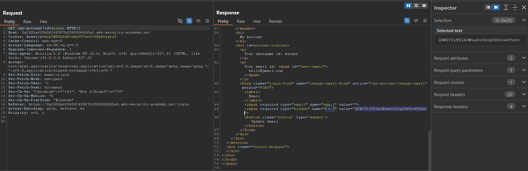Collapse all Inspector sections

[515, 7]
